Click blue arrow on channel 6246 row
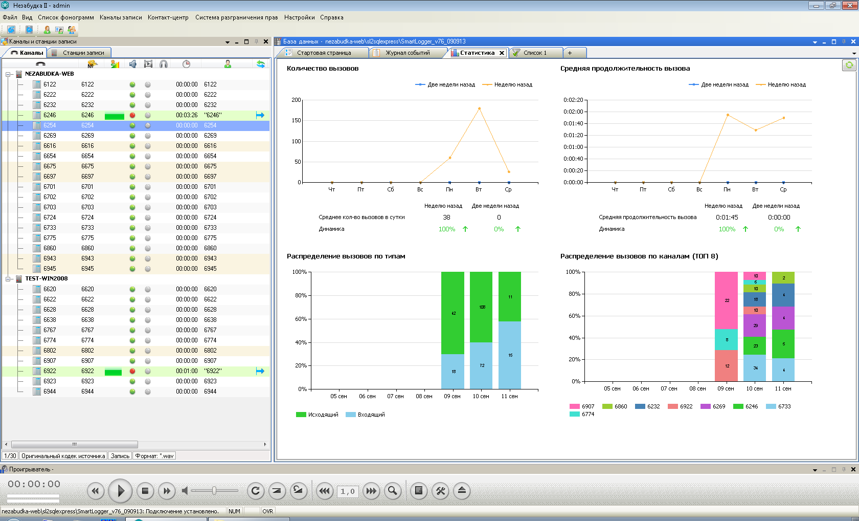859x521 pixels. point(260,115)
